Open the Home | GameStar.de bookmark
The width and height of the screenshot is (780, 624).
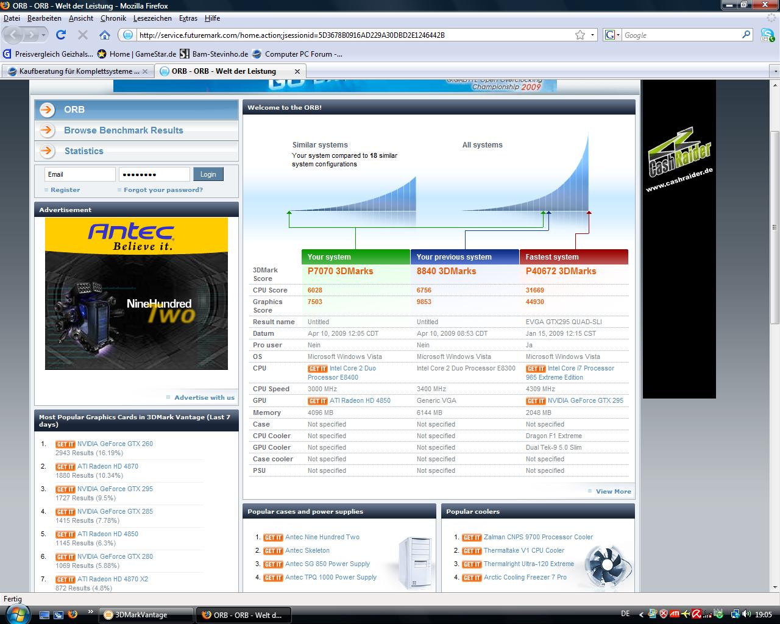click(137, 54)
